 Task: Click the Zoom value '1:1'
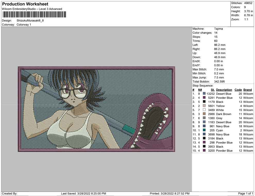pyautogui.click(x=246, y=19)
